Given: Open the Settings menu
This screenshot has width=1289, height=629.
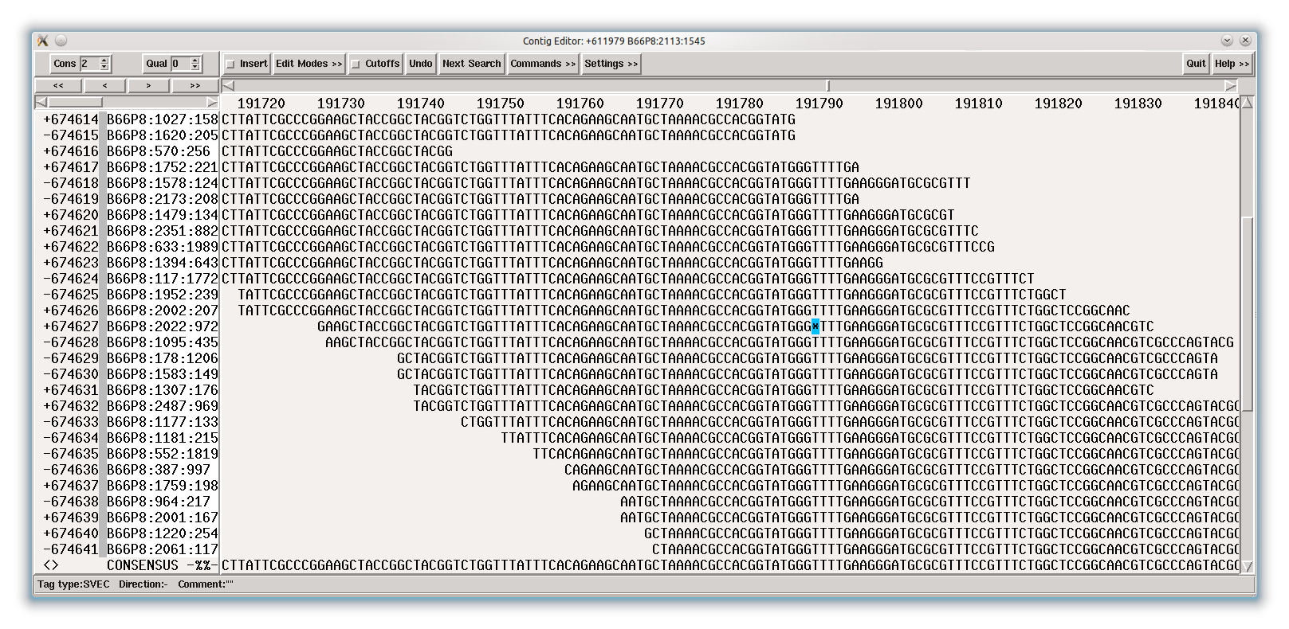Looking at the screenshot, I should (611, 64).
